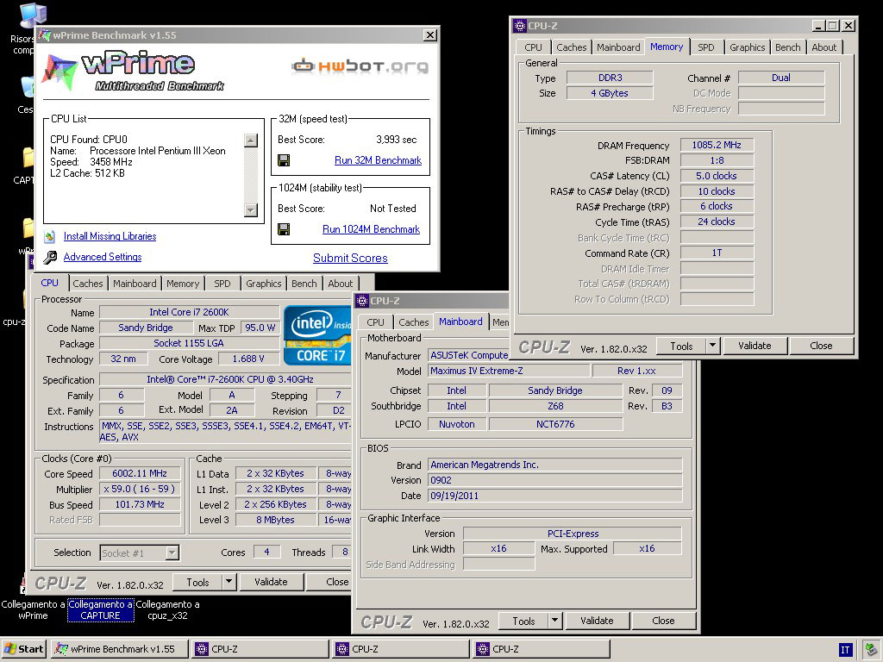Click the CPU-Z title icon in the Mainboard window
This screenshot has width=883, height=662.
(x=362, y=301)
